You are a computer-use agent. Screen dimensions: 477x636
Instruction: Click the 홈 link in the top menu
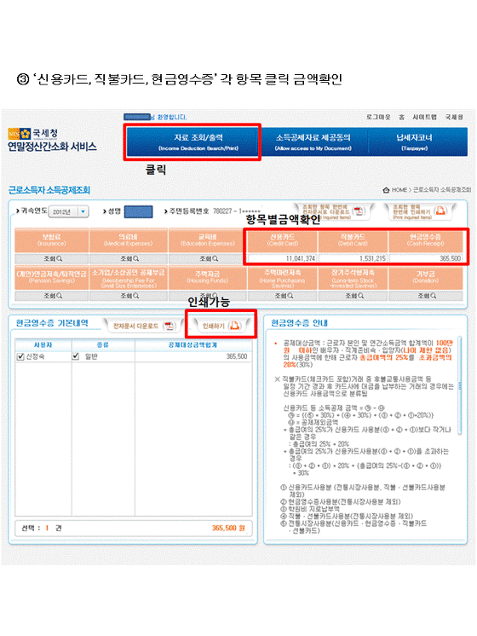click(x=401, y=117)
